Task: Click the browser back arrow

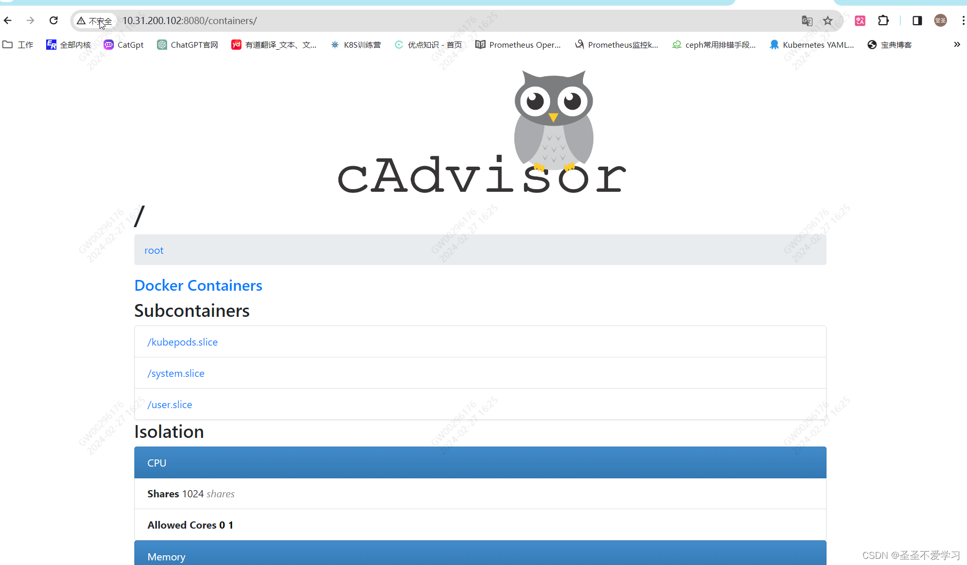Action: coord(8,21)
